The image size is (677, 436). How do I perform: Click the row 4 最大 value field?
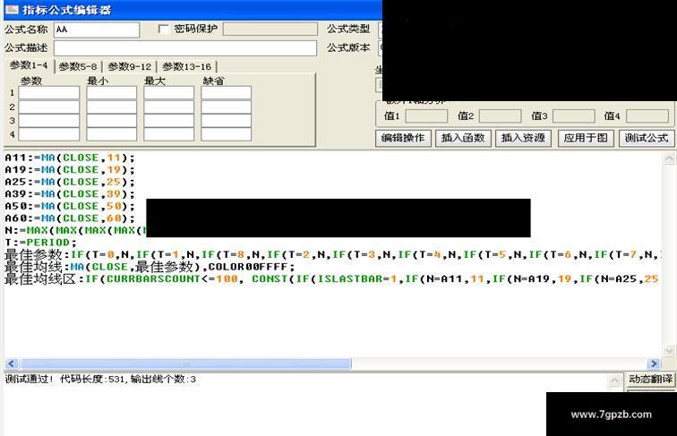tap(169, 134)
